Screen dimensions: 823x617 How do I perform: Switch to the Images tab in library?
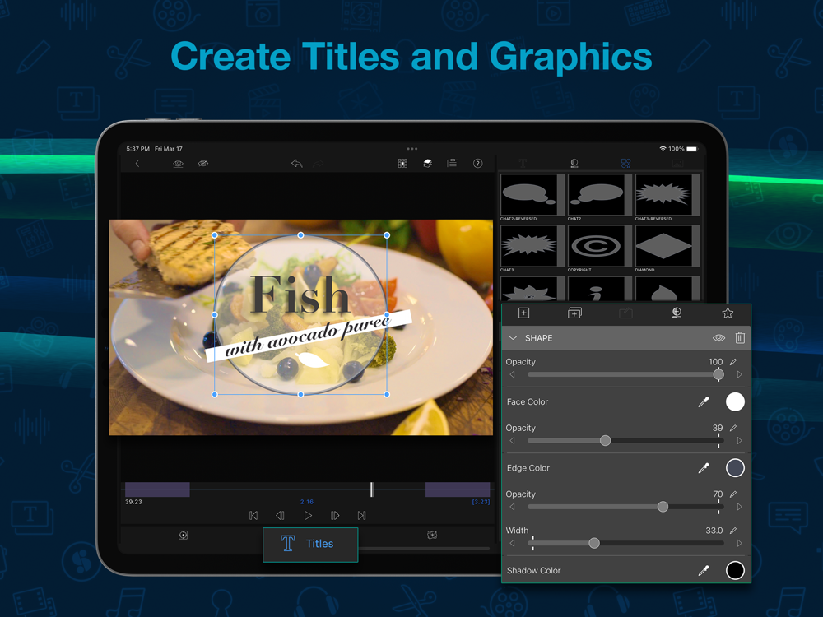point(677,163)
